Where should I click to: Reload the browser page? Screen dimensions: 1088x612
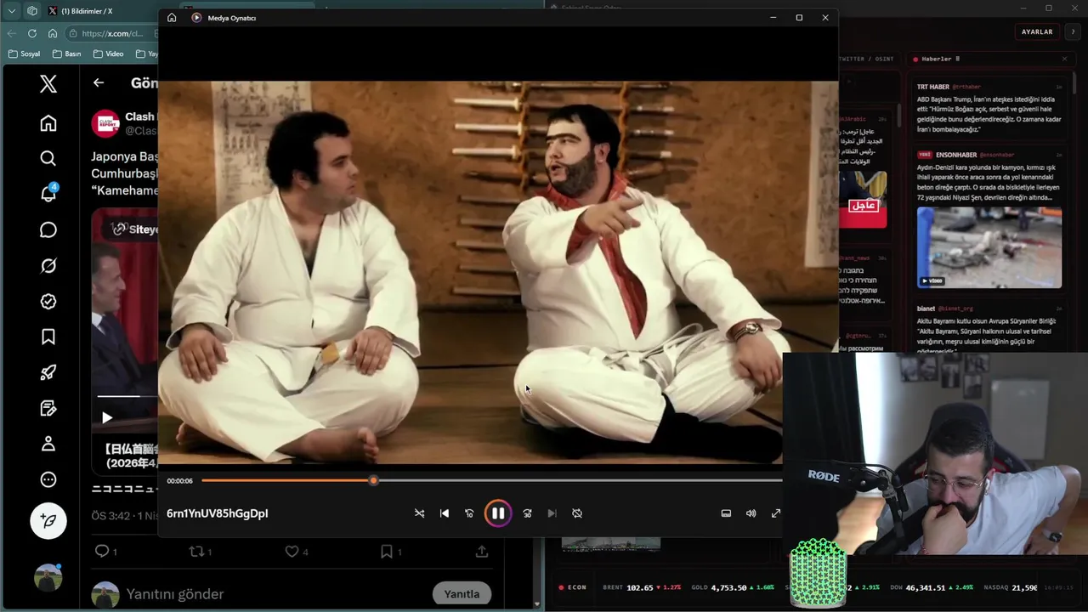[32, 33]
